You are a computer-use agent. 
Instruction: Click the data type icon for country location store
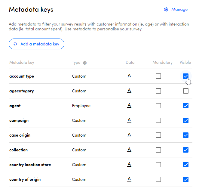pos(129,164)
